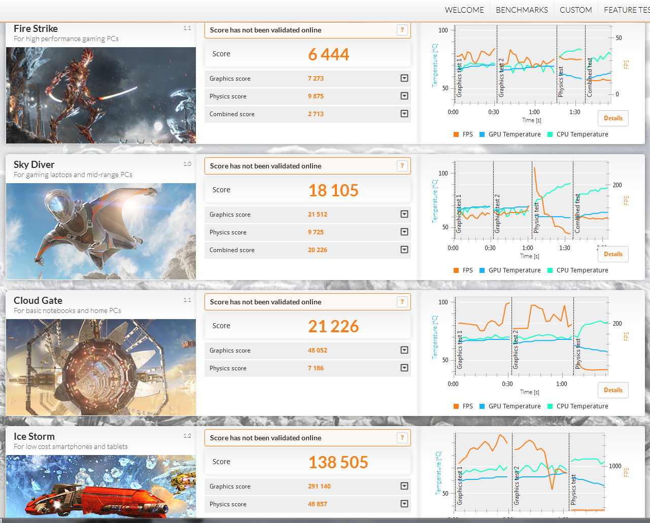Image resolution: width=650 pixels, height=523 pixels.
Task: Expand Ice Storm Physics score details
Action: [404, 504]
